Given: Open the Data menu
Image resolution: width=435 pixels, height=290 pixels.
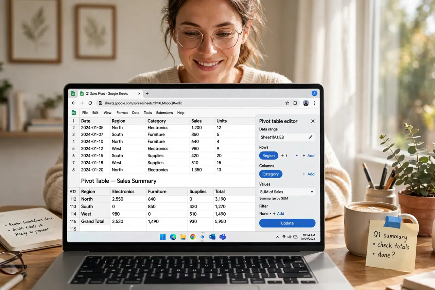Looking at the screenshot, I should [x=136, y=113].
